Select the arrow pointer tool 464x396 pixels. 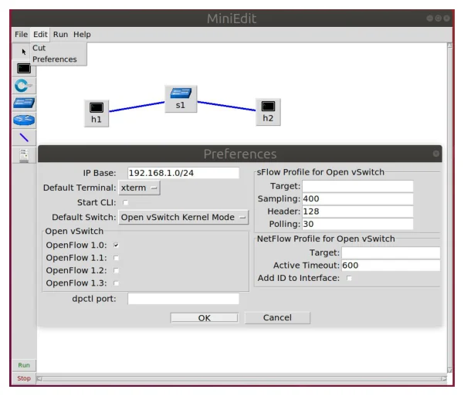click(x=24, y=52)
